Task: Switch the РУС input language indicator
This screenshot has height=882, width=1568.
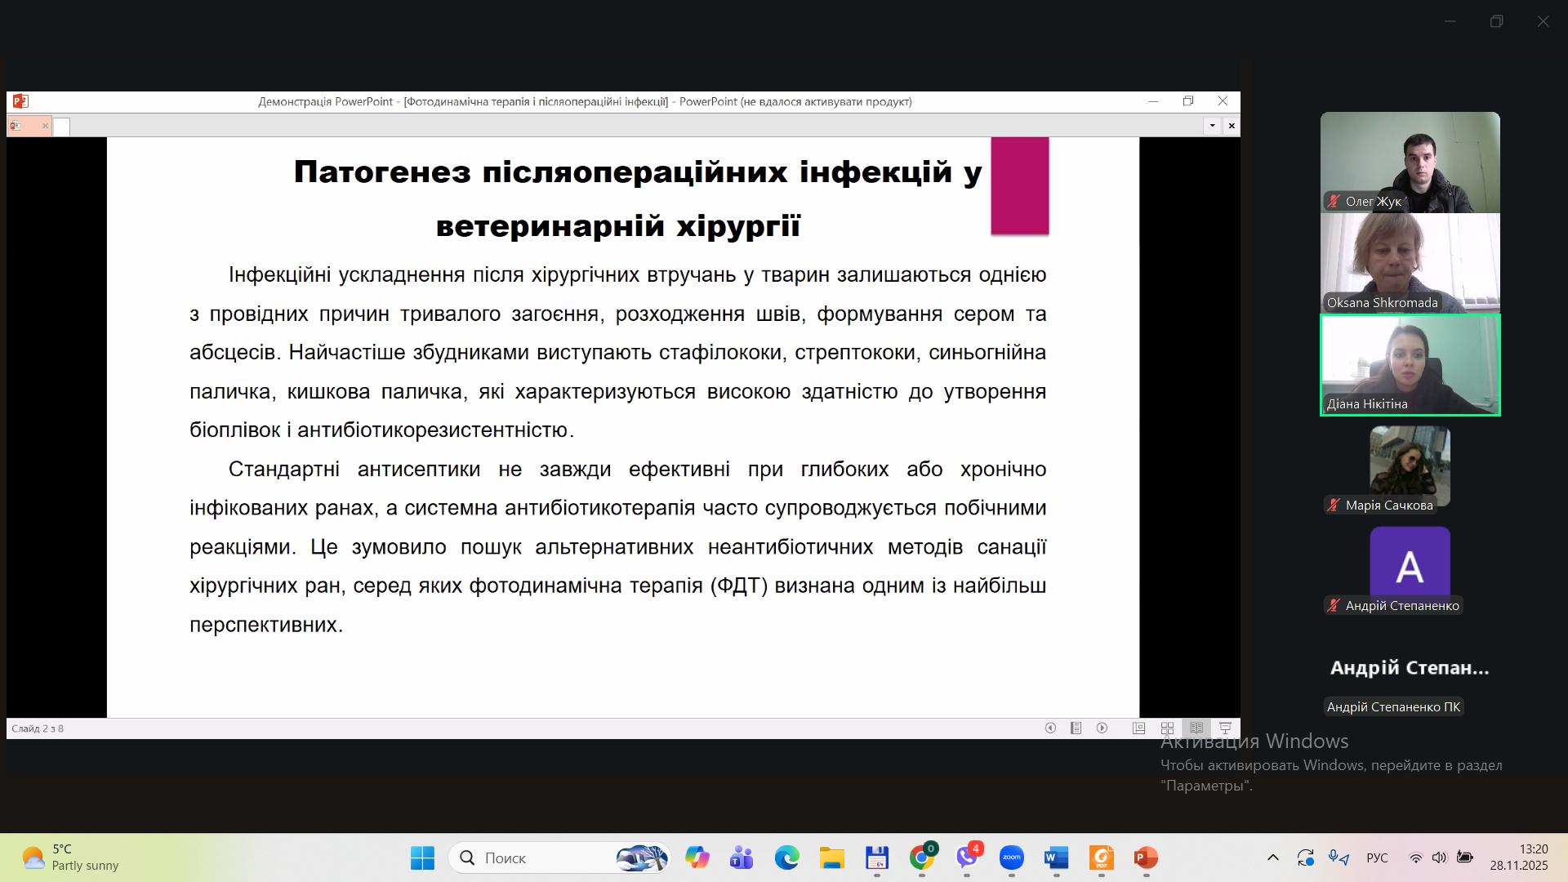Action: pos(1377,857)
